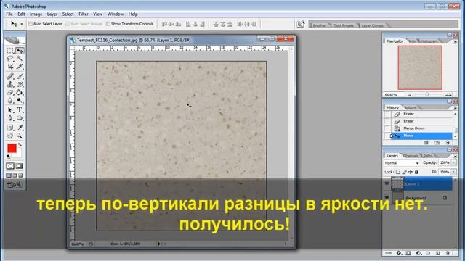This screenshot has width=465, height=261.
Task: Select the Pen tool
Action: pyautogui.click(x=10, y=118)
